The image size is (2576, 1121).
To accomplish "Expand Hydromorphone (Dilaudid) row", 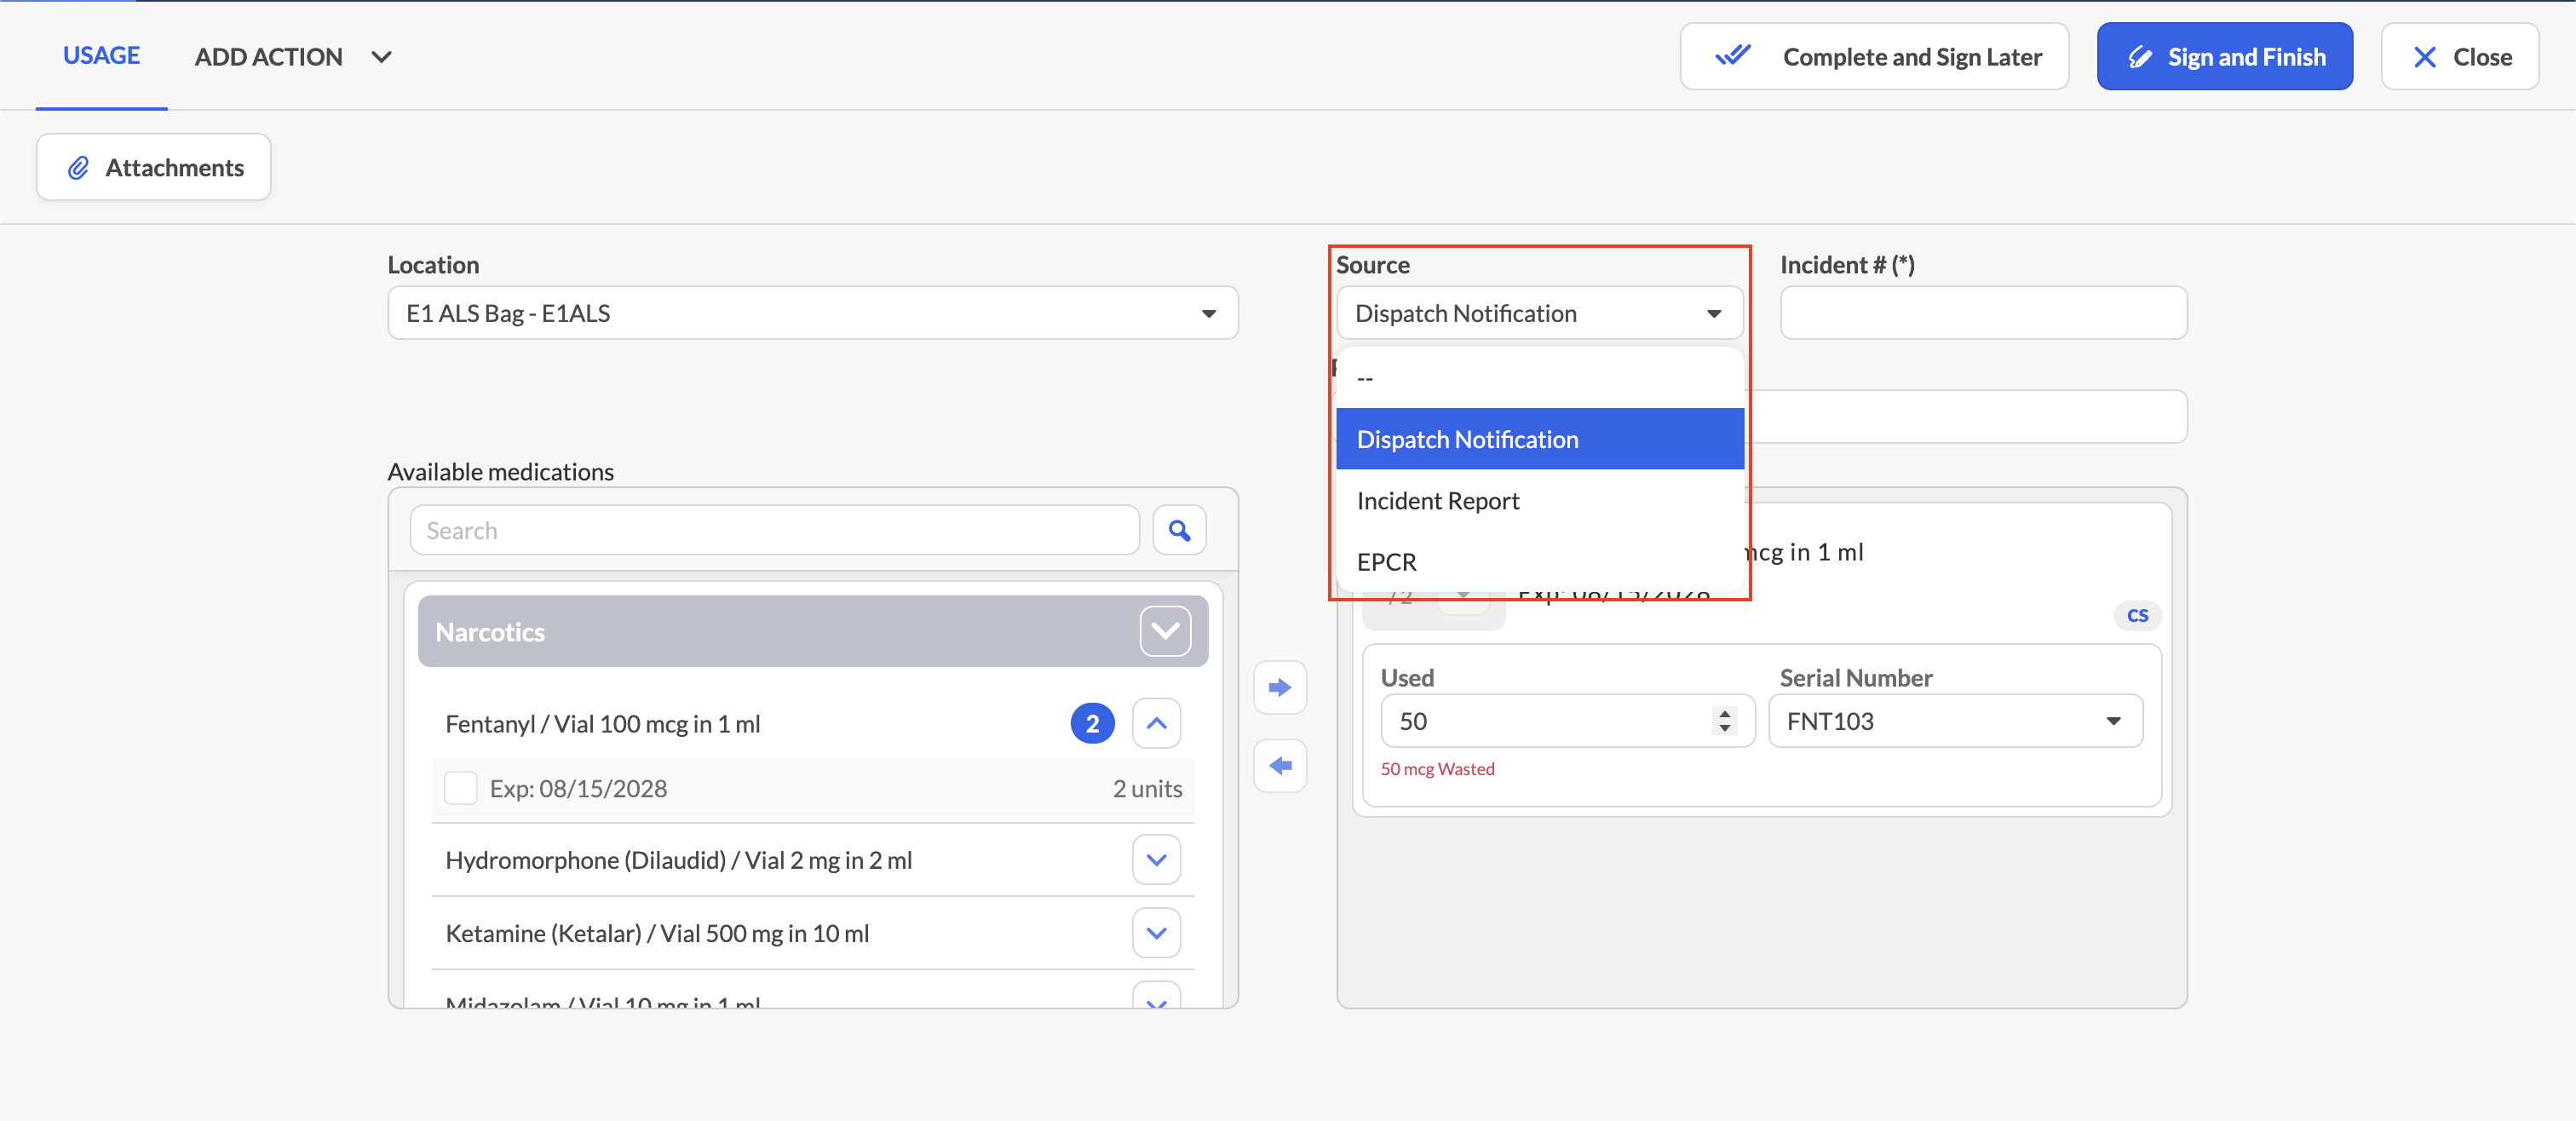I will [1156, 860].
